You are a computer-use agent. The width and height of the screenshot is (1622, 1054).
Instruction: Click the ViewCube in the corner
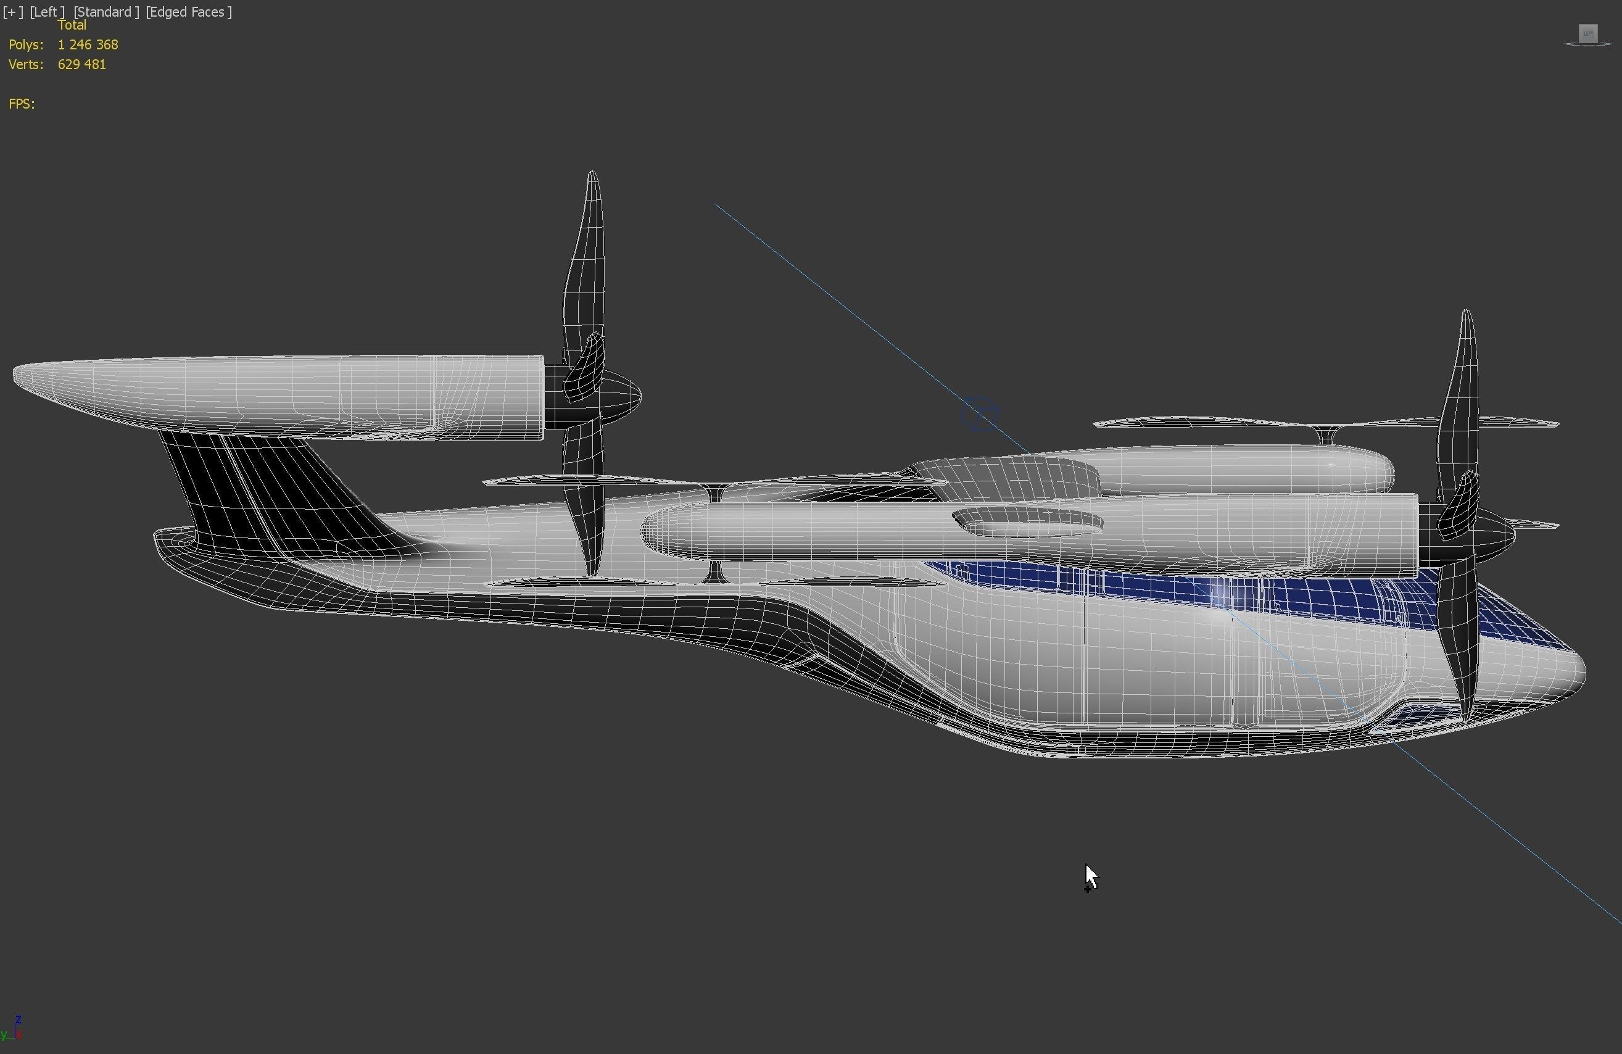pyautogui.click(x=1588, y=35)
